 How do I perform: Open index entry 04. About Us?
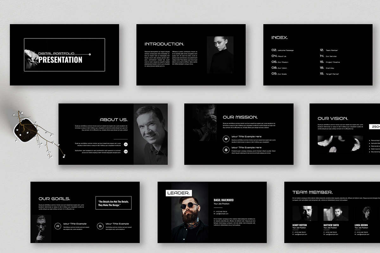(x=279, y=56)
